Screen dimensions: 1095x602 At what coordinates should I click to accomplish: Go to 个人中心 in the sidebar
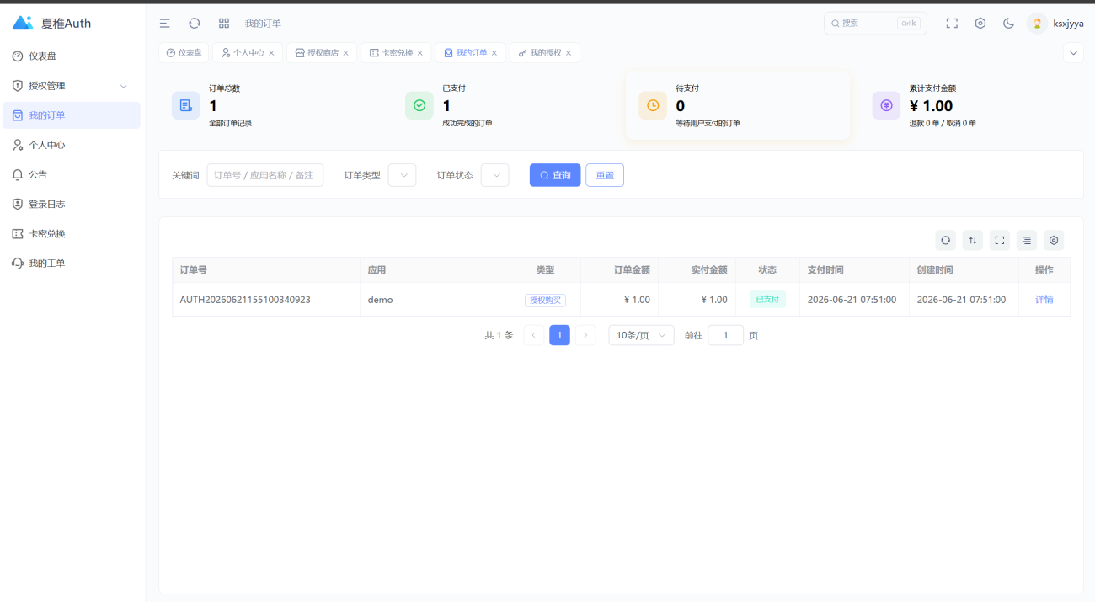72,145
